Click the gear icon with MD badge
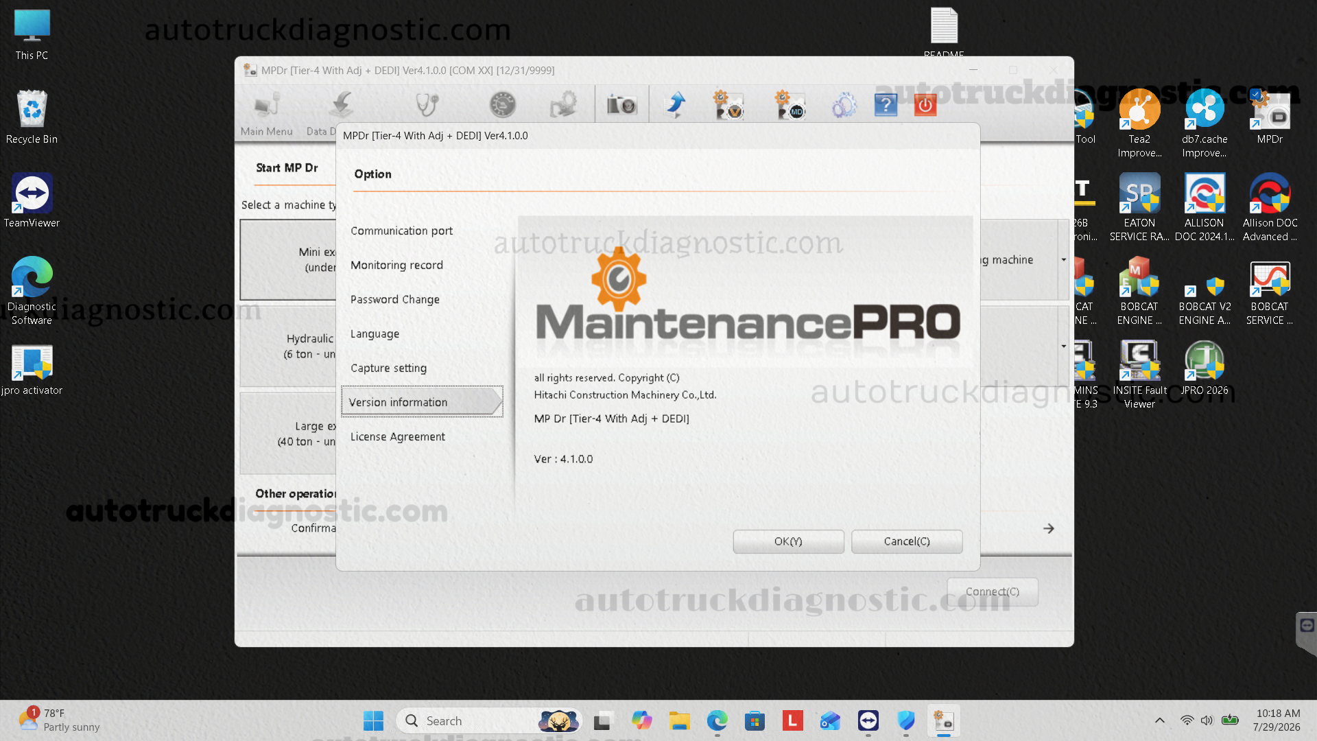 tap(789, 105)
